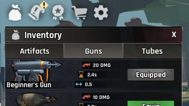Screen dimensions: 189x106
Task: Click the red gun icon beside 10 DMG
Action: click(86, 97)
